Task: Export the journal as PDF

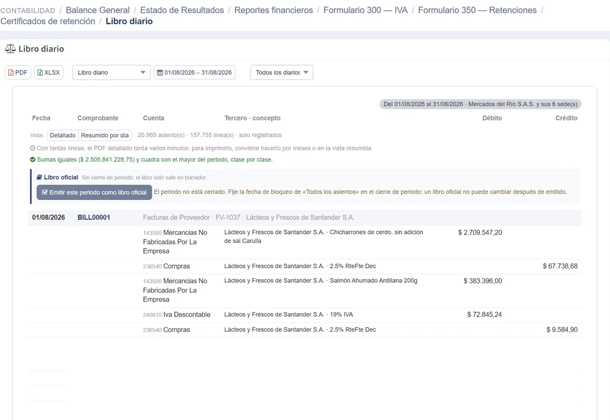Action: [18, 73]
